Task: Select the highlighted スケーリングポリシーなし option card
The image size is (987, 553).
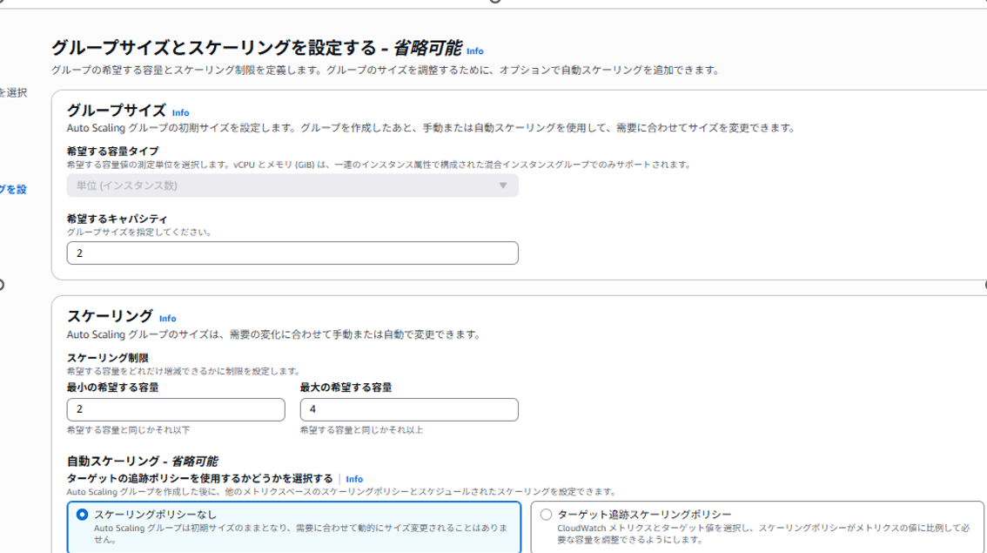Action: (x=287, y=523)
